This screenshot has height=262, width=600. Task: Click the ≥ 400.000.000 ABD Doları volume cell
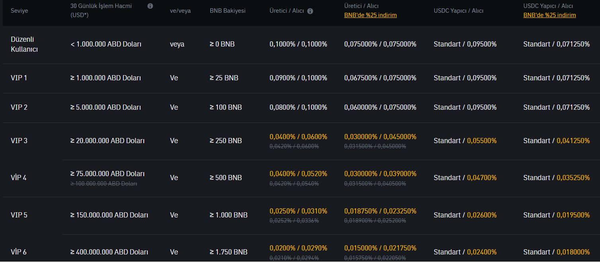pyautogui.click(x=109, y=252)
